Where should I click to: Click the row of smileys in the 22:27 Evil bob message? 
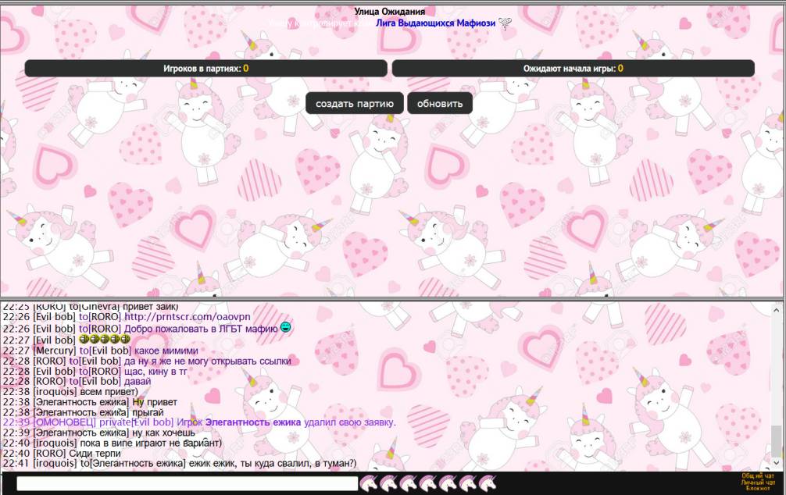[105, 339]
